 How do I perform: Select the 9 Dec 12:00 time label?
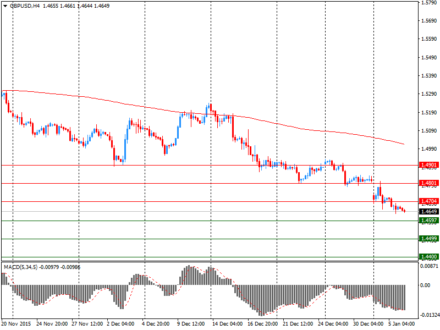tap(191, 323)
